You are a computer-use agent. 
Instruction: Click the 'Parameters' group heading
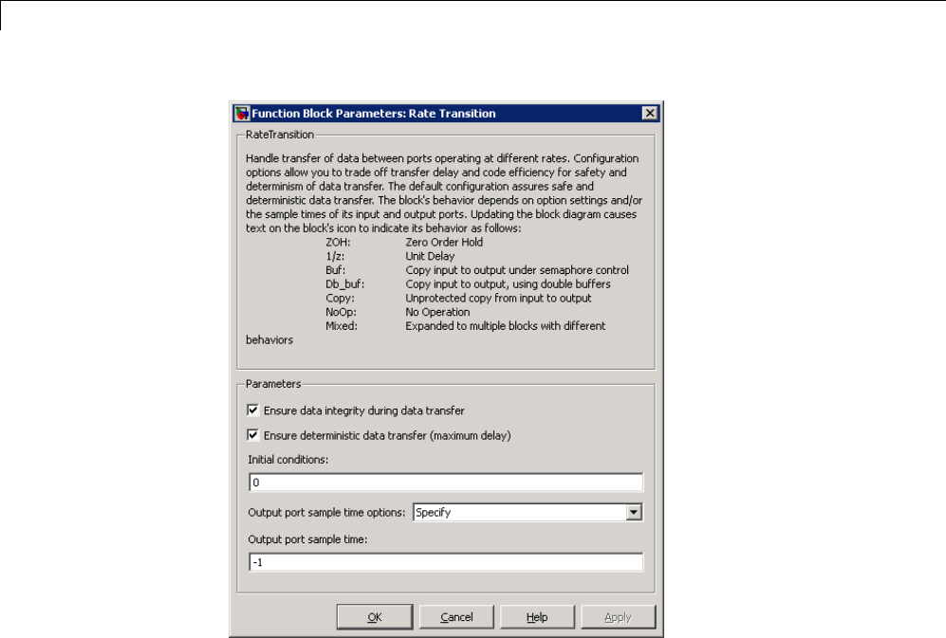pyautogui.click(x=272, y=384)
